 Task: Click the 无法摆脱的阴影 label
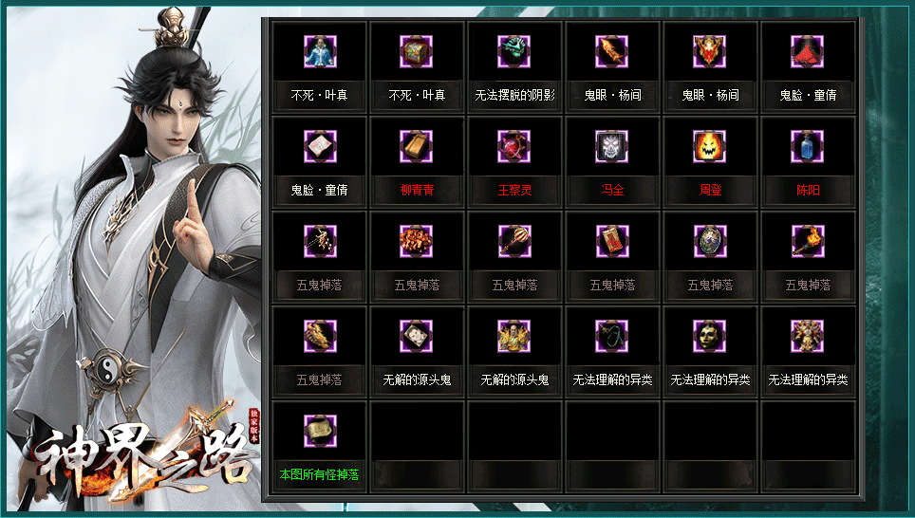(514, 95)
